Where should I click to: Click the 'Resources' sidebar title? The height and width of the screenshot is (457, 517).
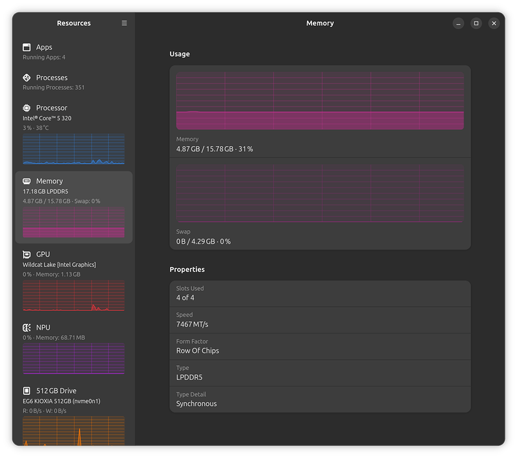point(74,23)
